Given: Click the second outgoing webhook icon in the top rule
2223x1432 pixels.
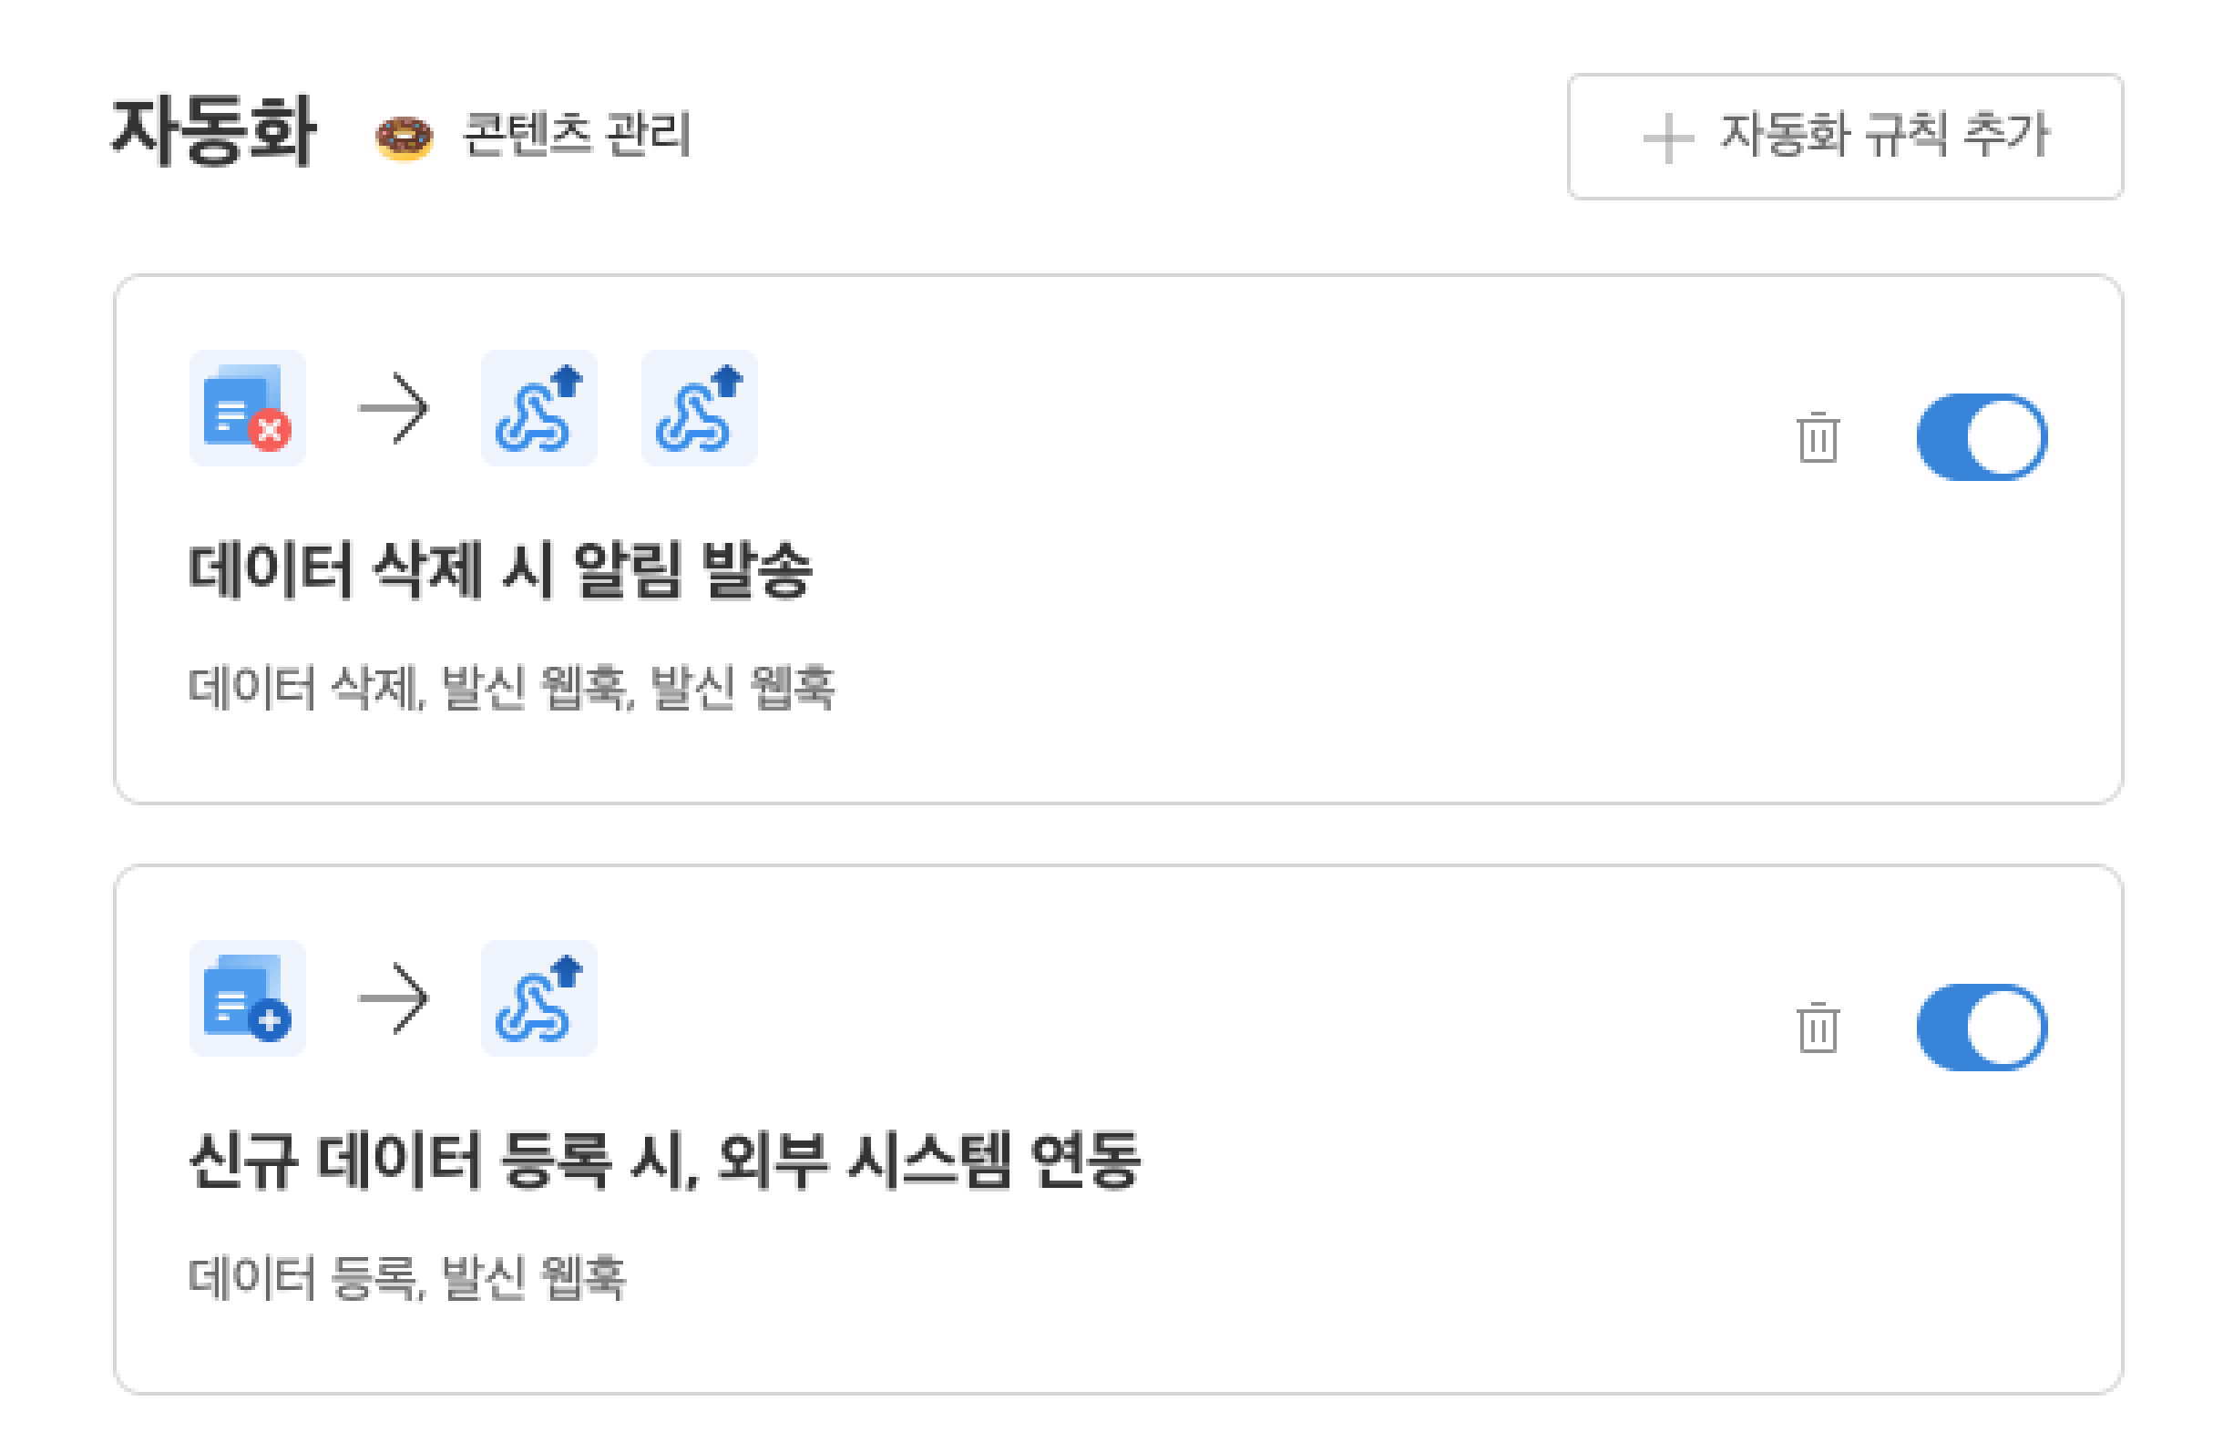Looking at the screenshot, I should (x=699, y=408).
